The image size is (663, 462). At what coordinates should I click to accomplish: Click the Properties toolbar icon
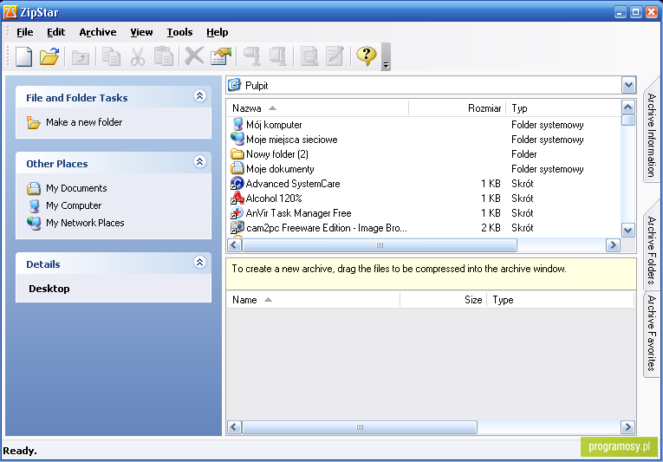(221, 56)
